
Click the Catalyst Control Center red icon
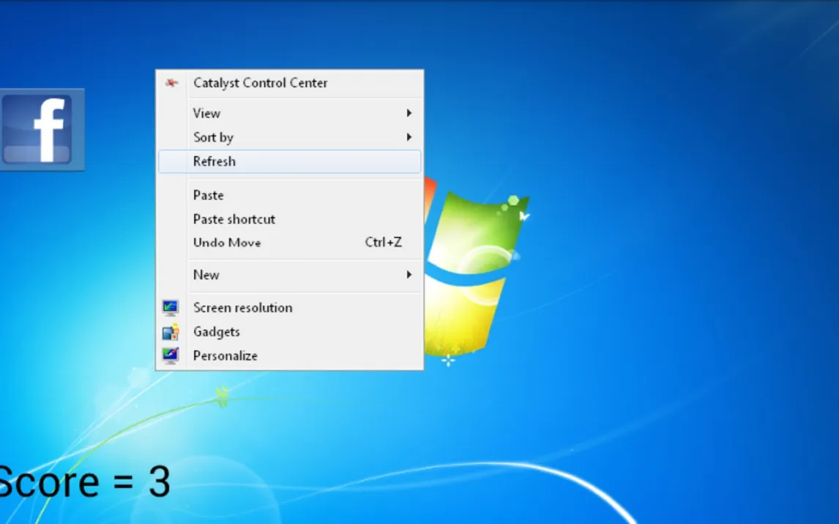tap(171, 83)
